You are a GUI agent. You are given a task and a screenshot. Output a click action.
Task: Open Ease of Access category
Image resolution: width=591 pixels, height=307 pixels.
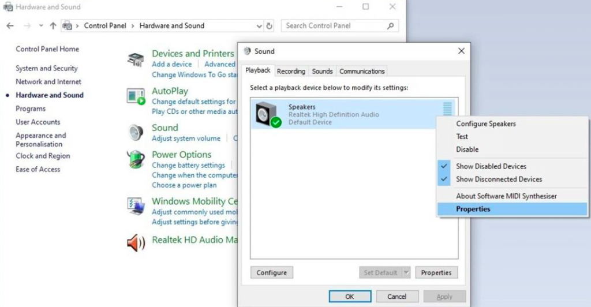coord(38,169)
